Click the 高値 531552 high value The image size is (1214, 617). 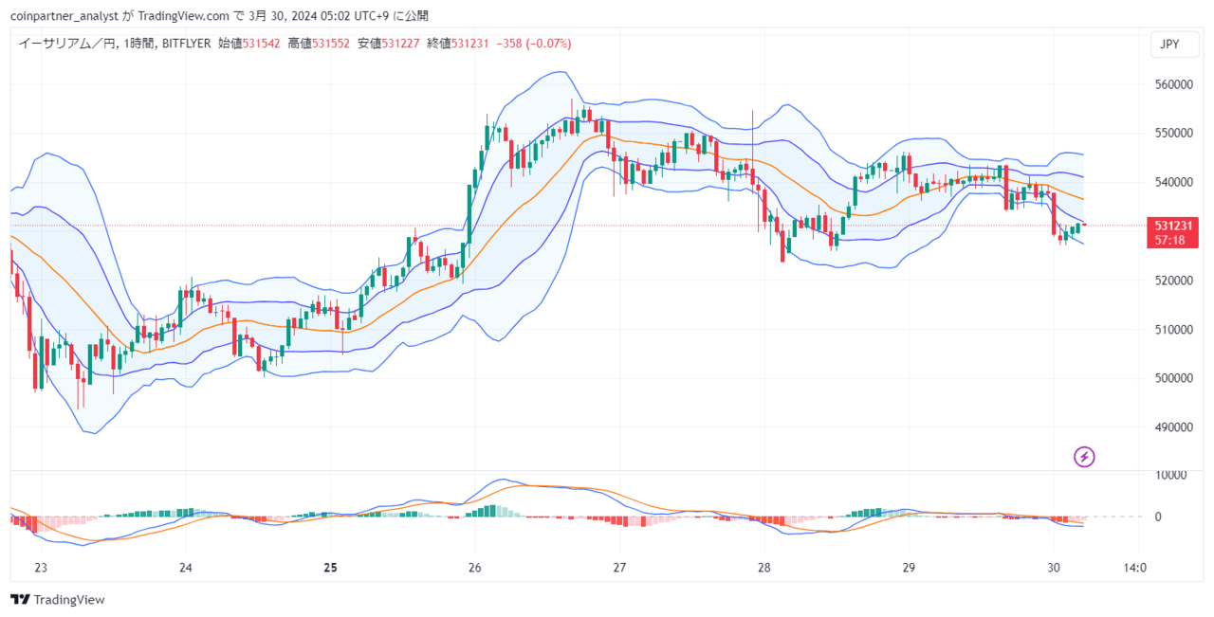click(319, 44)
